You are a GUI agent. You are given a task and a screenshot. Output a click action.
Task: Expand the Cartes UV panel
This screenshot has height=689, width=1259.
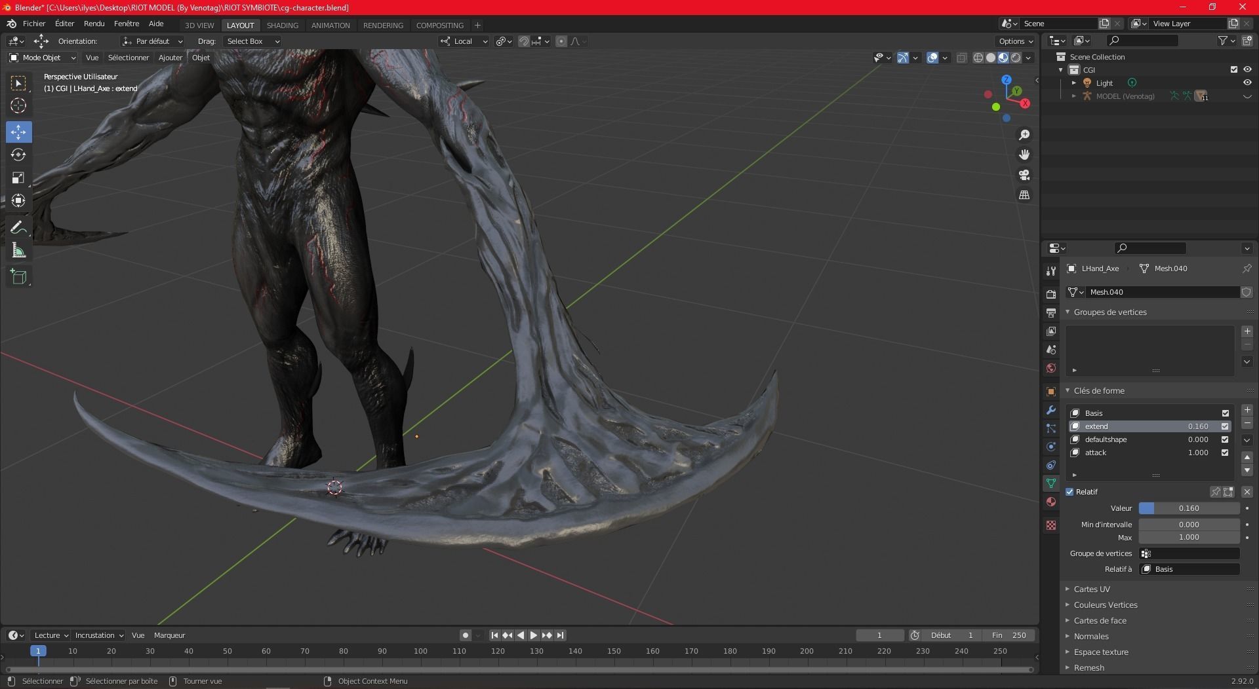click(1092, 589)
